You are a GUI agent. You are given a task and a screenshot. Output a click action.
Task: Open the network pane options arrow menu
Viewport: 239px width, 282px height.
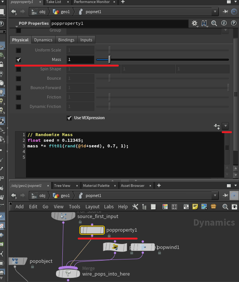236,185
